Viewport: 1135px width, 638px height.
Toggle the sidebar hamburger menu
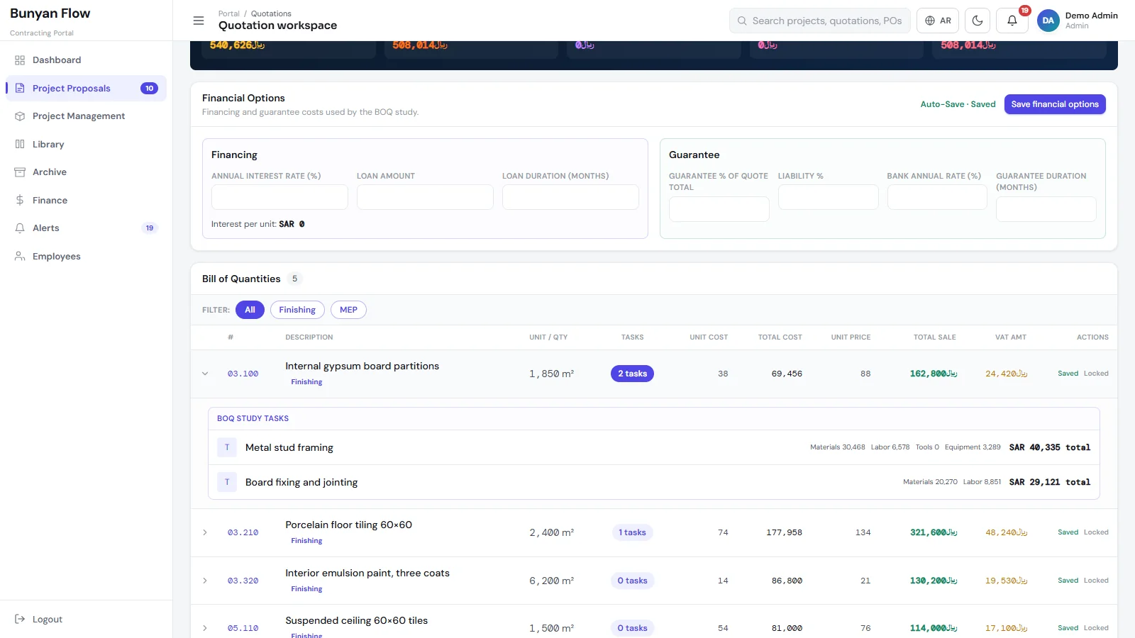click(199, 21)
